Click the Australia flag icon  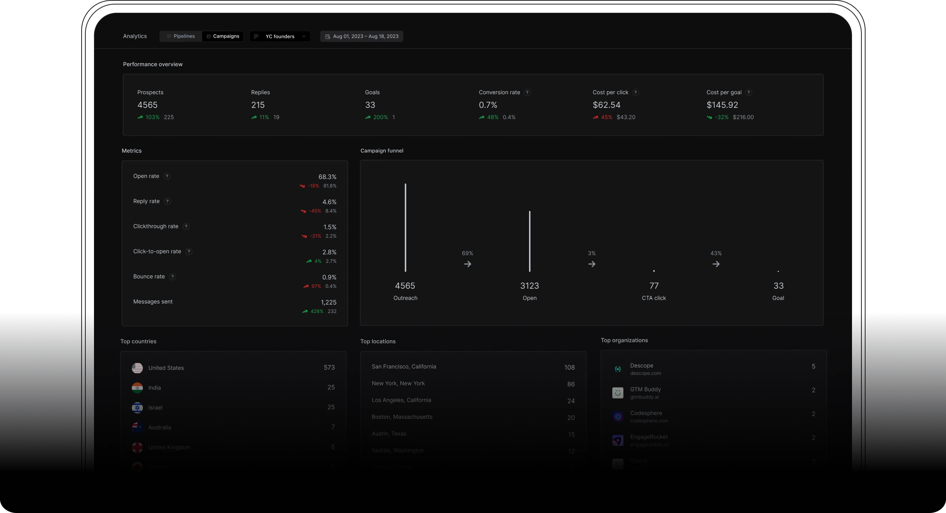(137, 427)
